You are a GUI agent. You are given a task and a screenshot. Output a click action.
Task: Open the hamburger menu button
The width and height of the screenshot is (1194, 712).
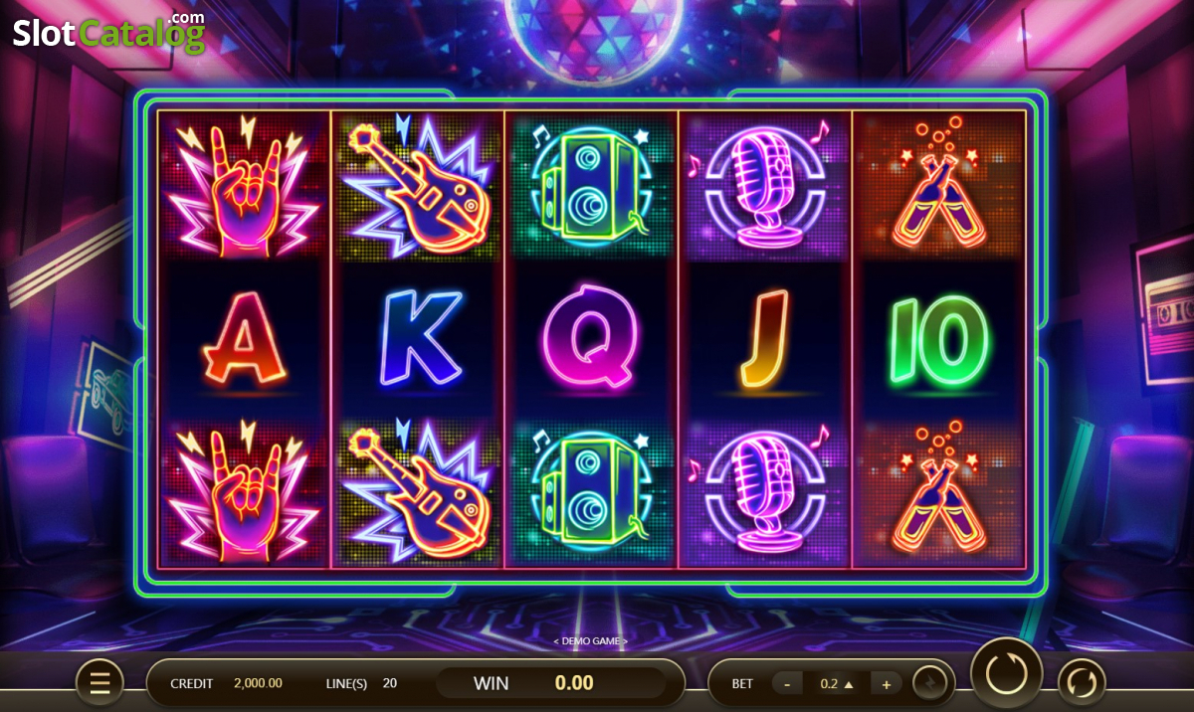pos(99,683)
